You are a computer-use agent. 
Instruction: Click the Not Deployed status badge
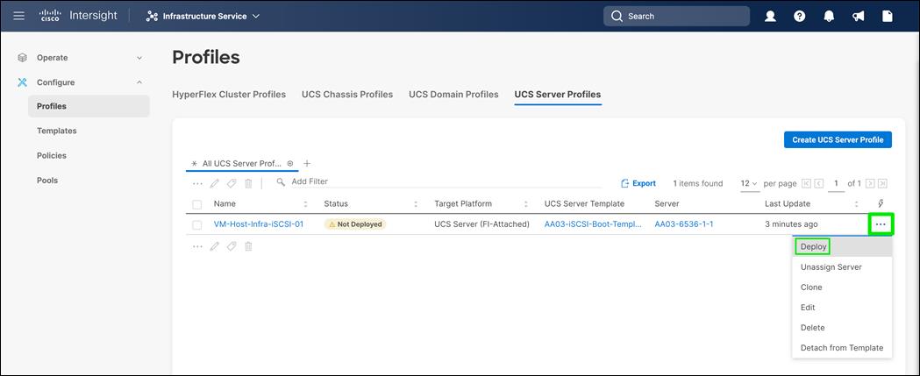355,224
